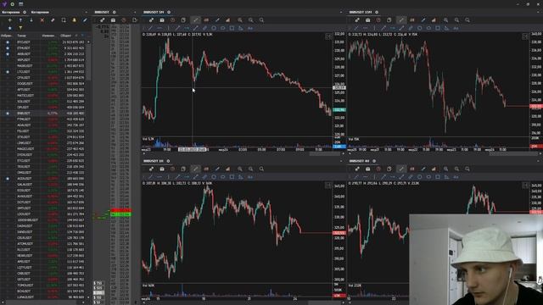Zoom out on the 5M chart
Viewport: 543px width, 305px height.
coord(251,20)
